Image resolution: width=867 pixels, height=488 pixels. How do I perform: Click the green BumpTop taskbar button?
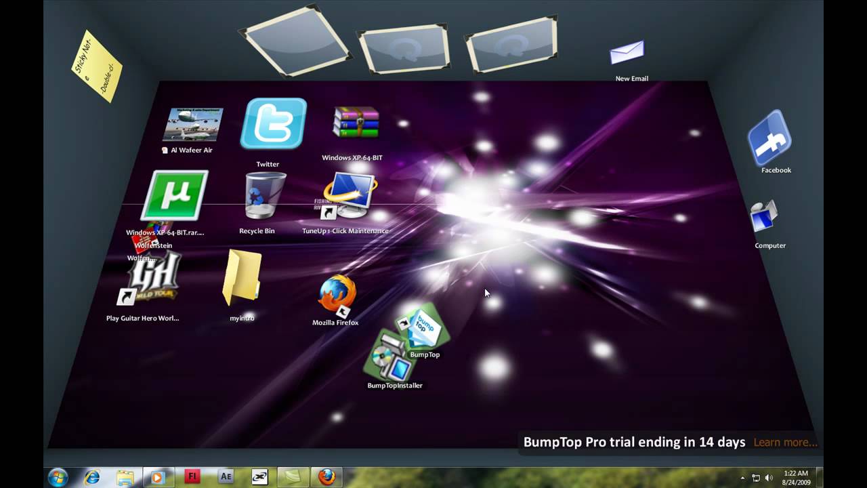293,477
